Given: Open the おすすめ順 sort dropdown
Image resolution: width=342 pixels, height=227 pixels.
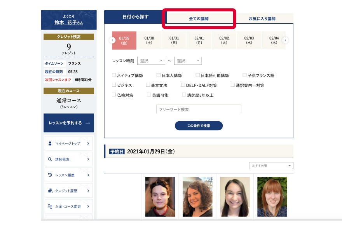Looking at the screenshot, I should pos(271,165).
